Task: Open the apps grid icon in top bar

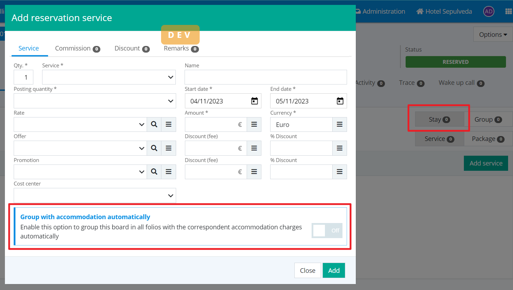Action: pos(508,12)
